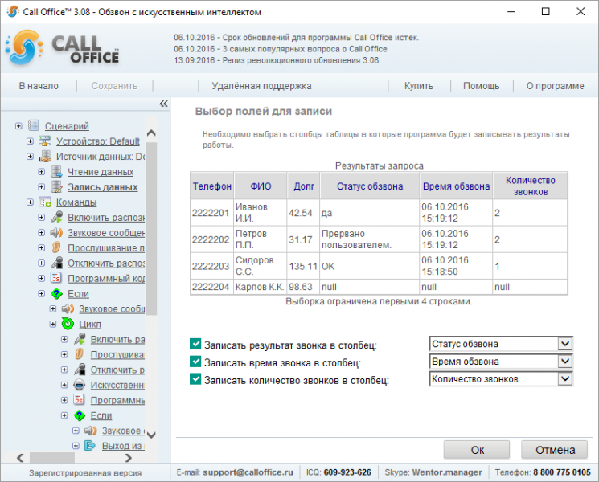Click the Сценарий scenario icon in tree
The image size is (599, 482).
(x=34, y=125)
